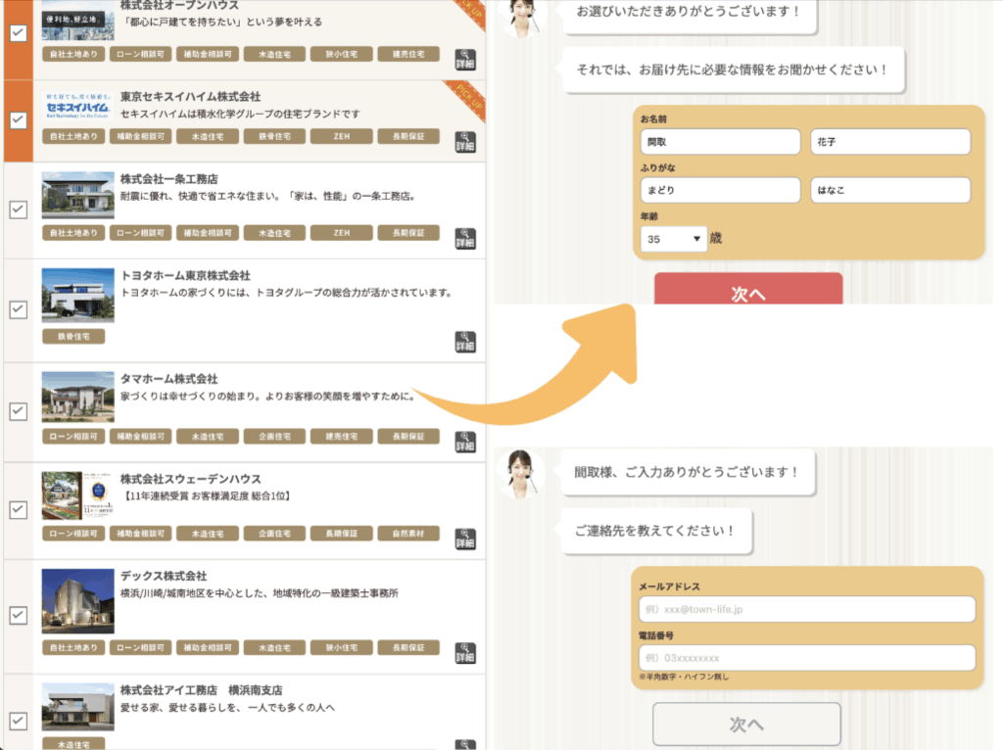1003x750 pixels.
Task: Click the トヨタホーム東京 house thumbnail
Action: (x=78, y=295)
